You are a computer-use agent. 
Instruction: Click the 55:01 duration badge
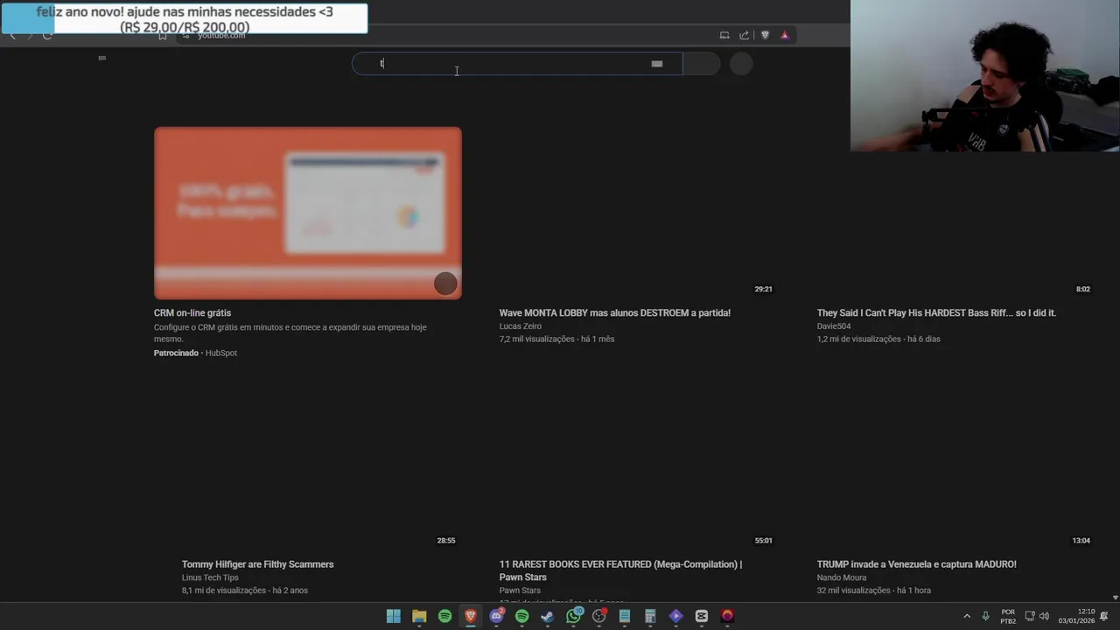(x=764, y=541)
